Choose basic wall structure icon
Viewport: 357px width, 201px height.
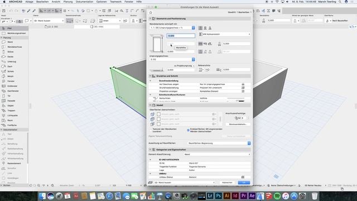coord(200,28)
